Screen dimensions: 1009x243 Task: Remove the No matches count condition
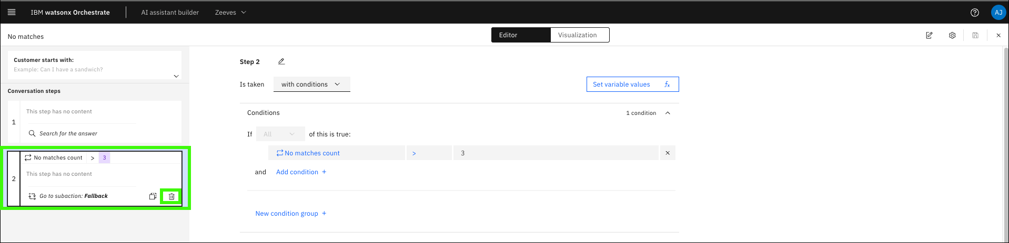pos(668,153)
